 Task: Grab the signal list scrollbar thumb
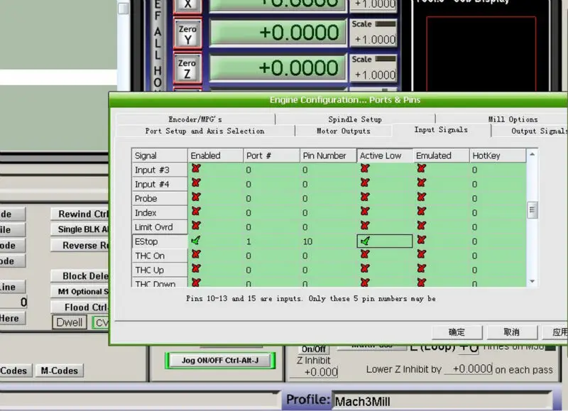point(532,210)
